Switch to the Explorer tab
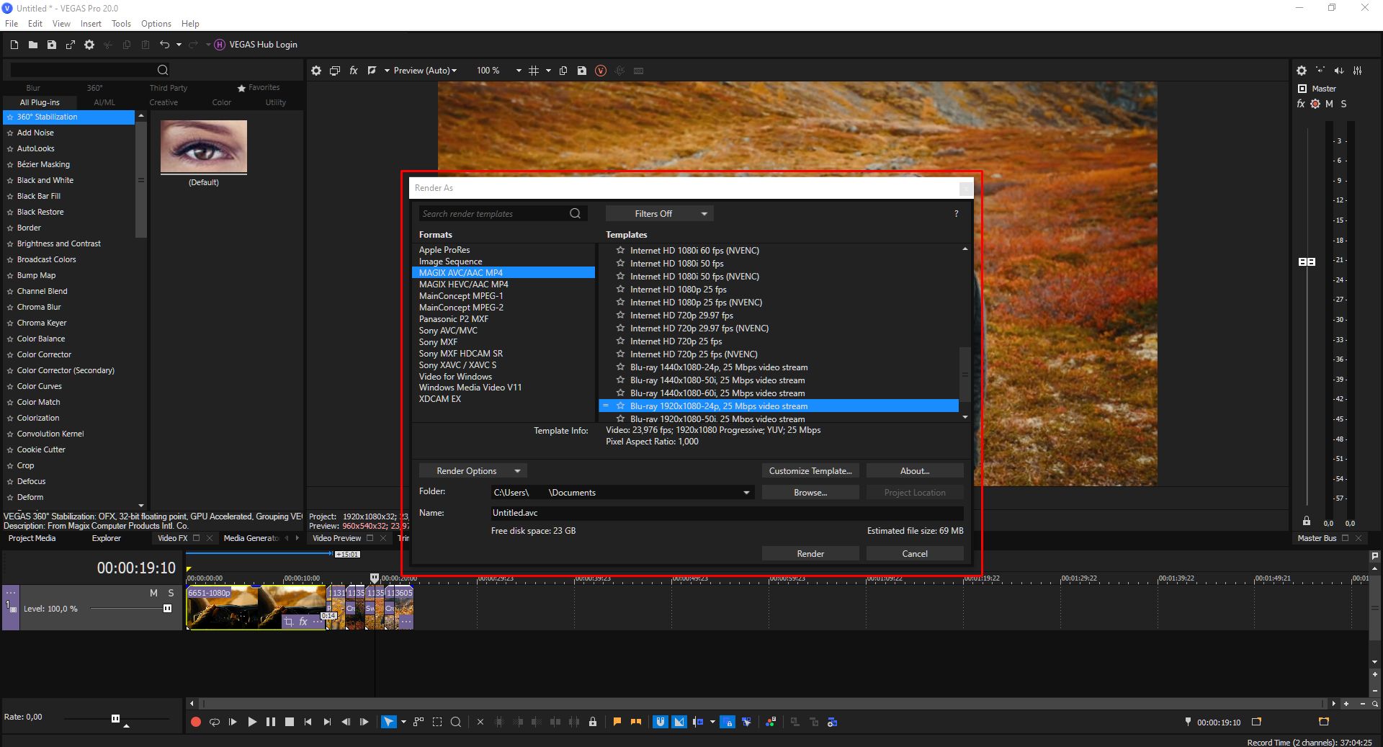This screenshot has height=747, width=1383. pos(107,538)
